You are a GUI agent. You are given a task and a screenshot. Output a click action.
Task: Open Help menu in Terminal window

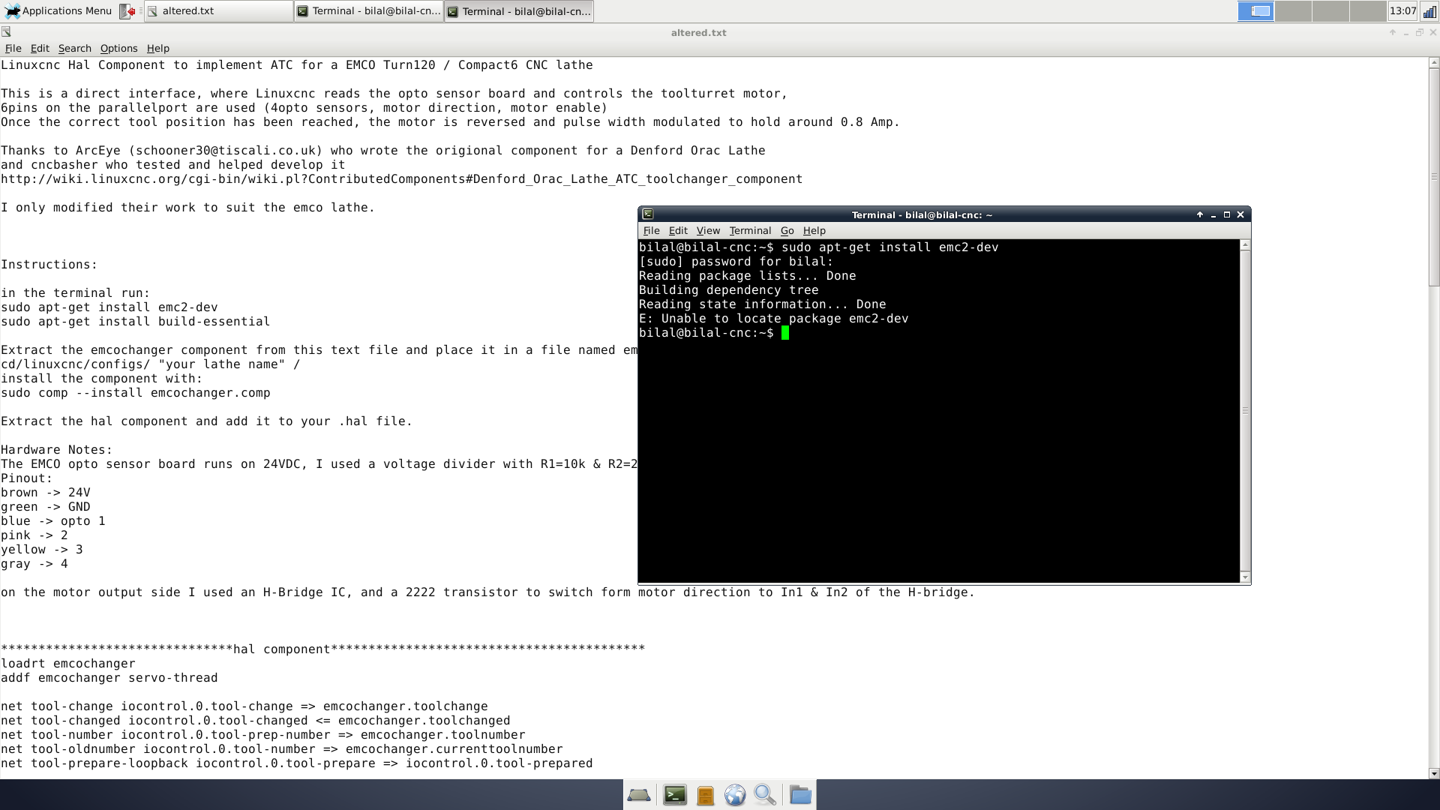click(814, 230)
